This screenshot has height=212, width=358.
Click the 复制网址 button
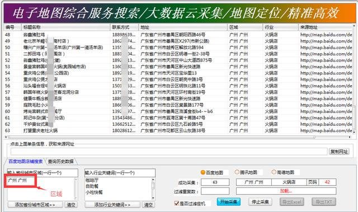tap(339, 152)
